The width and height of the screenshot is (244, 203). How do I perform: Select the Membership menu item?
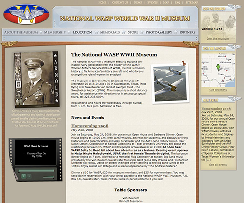55,32
